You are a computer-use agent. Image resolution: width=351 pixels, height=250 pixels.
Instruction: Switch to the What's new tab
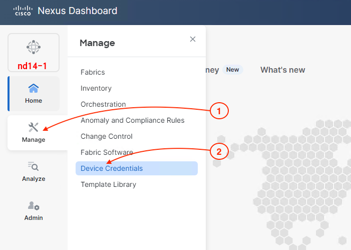(x=282, y=70)
